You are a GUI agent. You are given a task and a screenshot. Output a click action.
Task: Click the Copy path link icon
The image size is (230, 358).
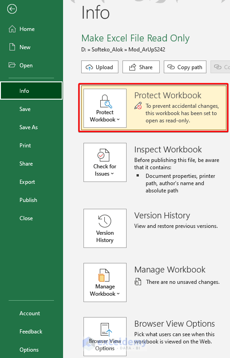tap(171, 67)
